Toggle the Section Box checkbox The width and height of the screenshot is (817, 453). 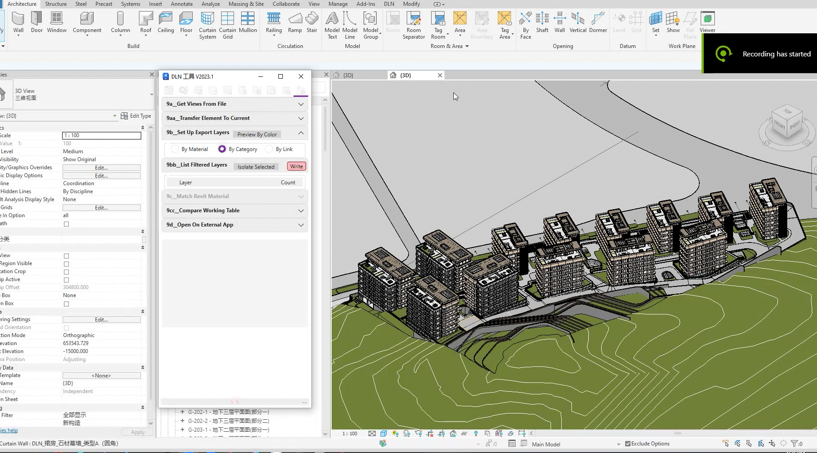pyautogui.click(x=66, y=304)
